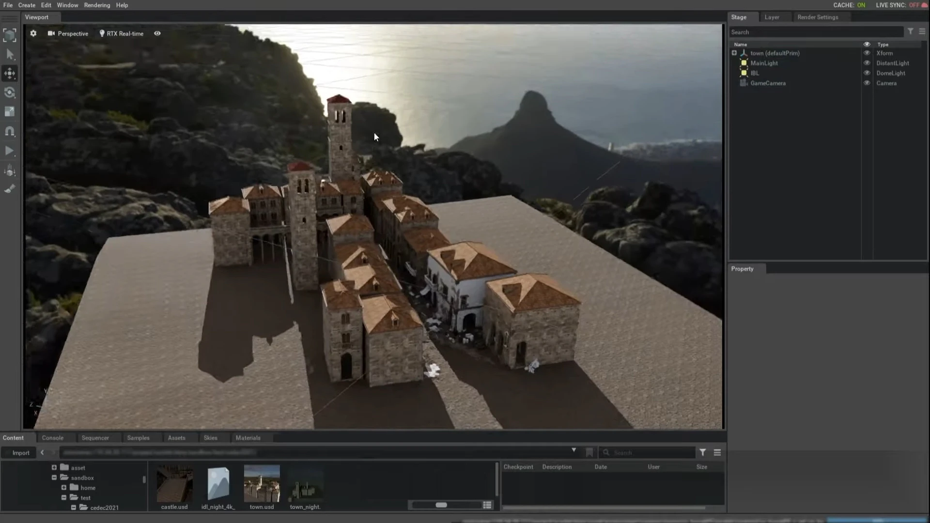Adjust the thumbnail size slider
The width and height of the screenshot is (930, 523).
coord(441,505)
